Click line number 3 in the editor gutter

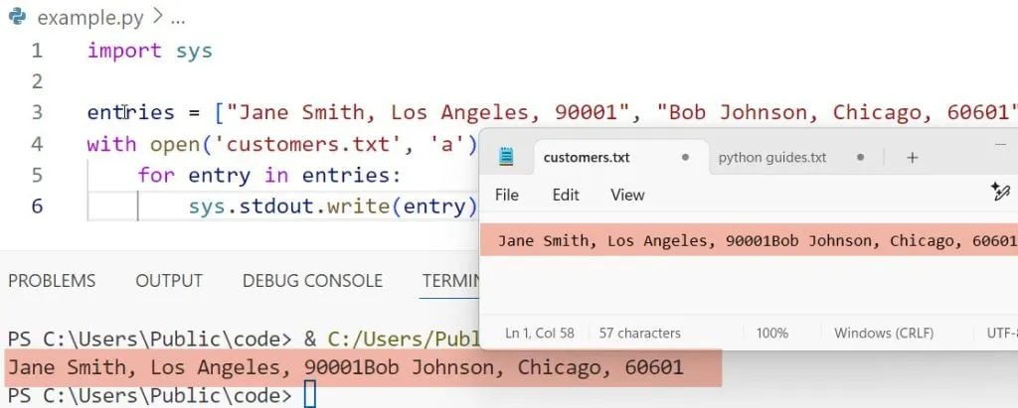(x=37, y=112)
